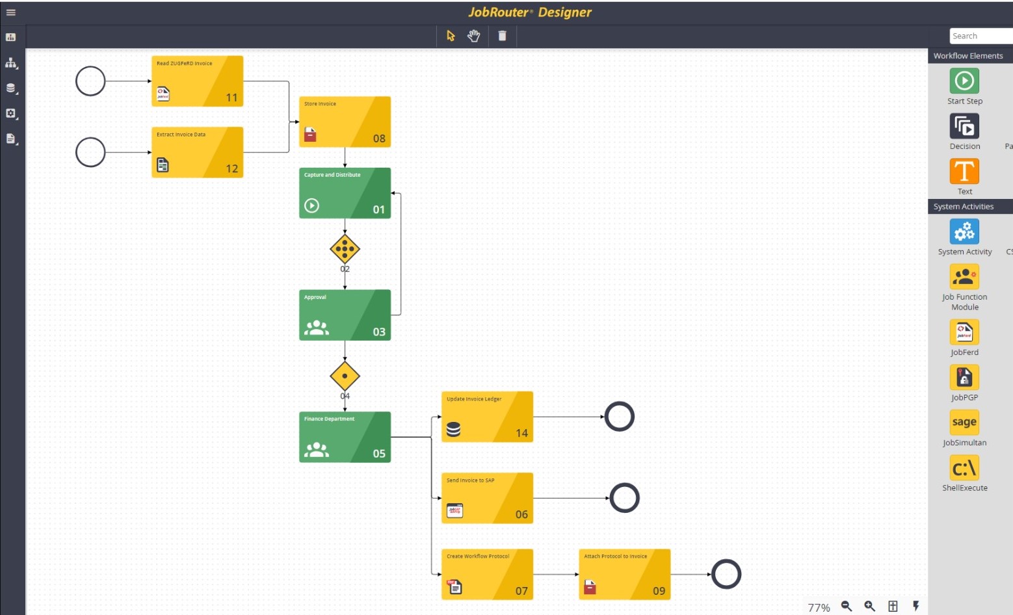Click the JobRouter Designer title
The width and height of the screenshot is (1013, 615).
pos(530,12)
